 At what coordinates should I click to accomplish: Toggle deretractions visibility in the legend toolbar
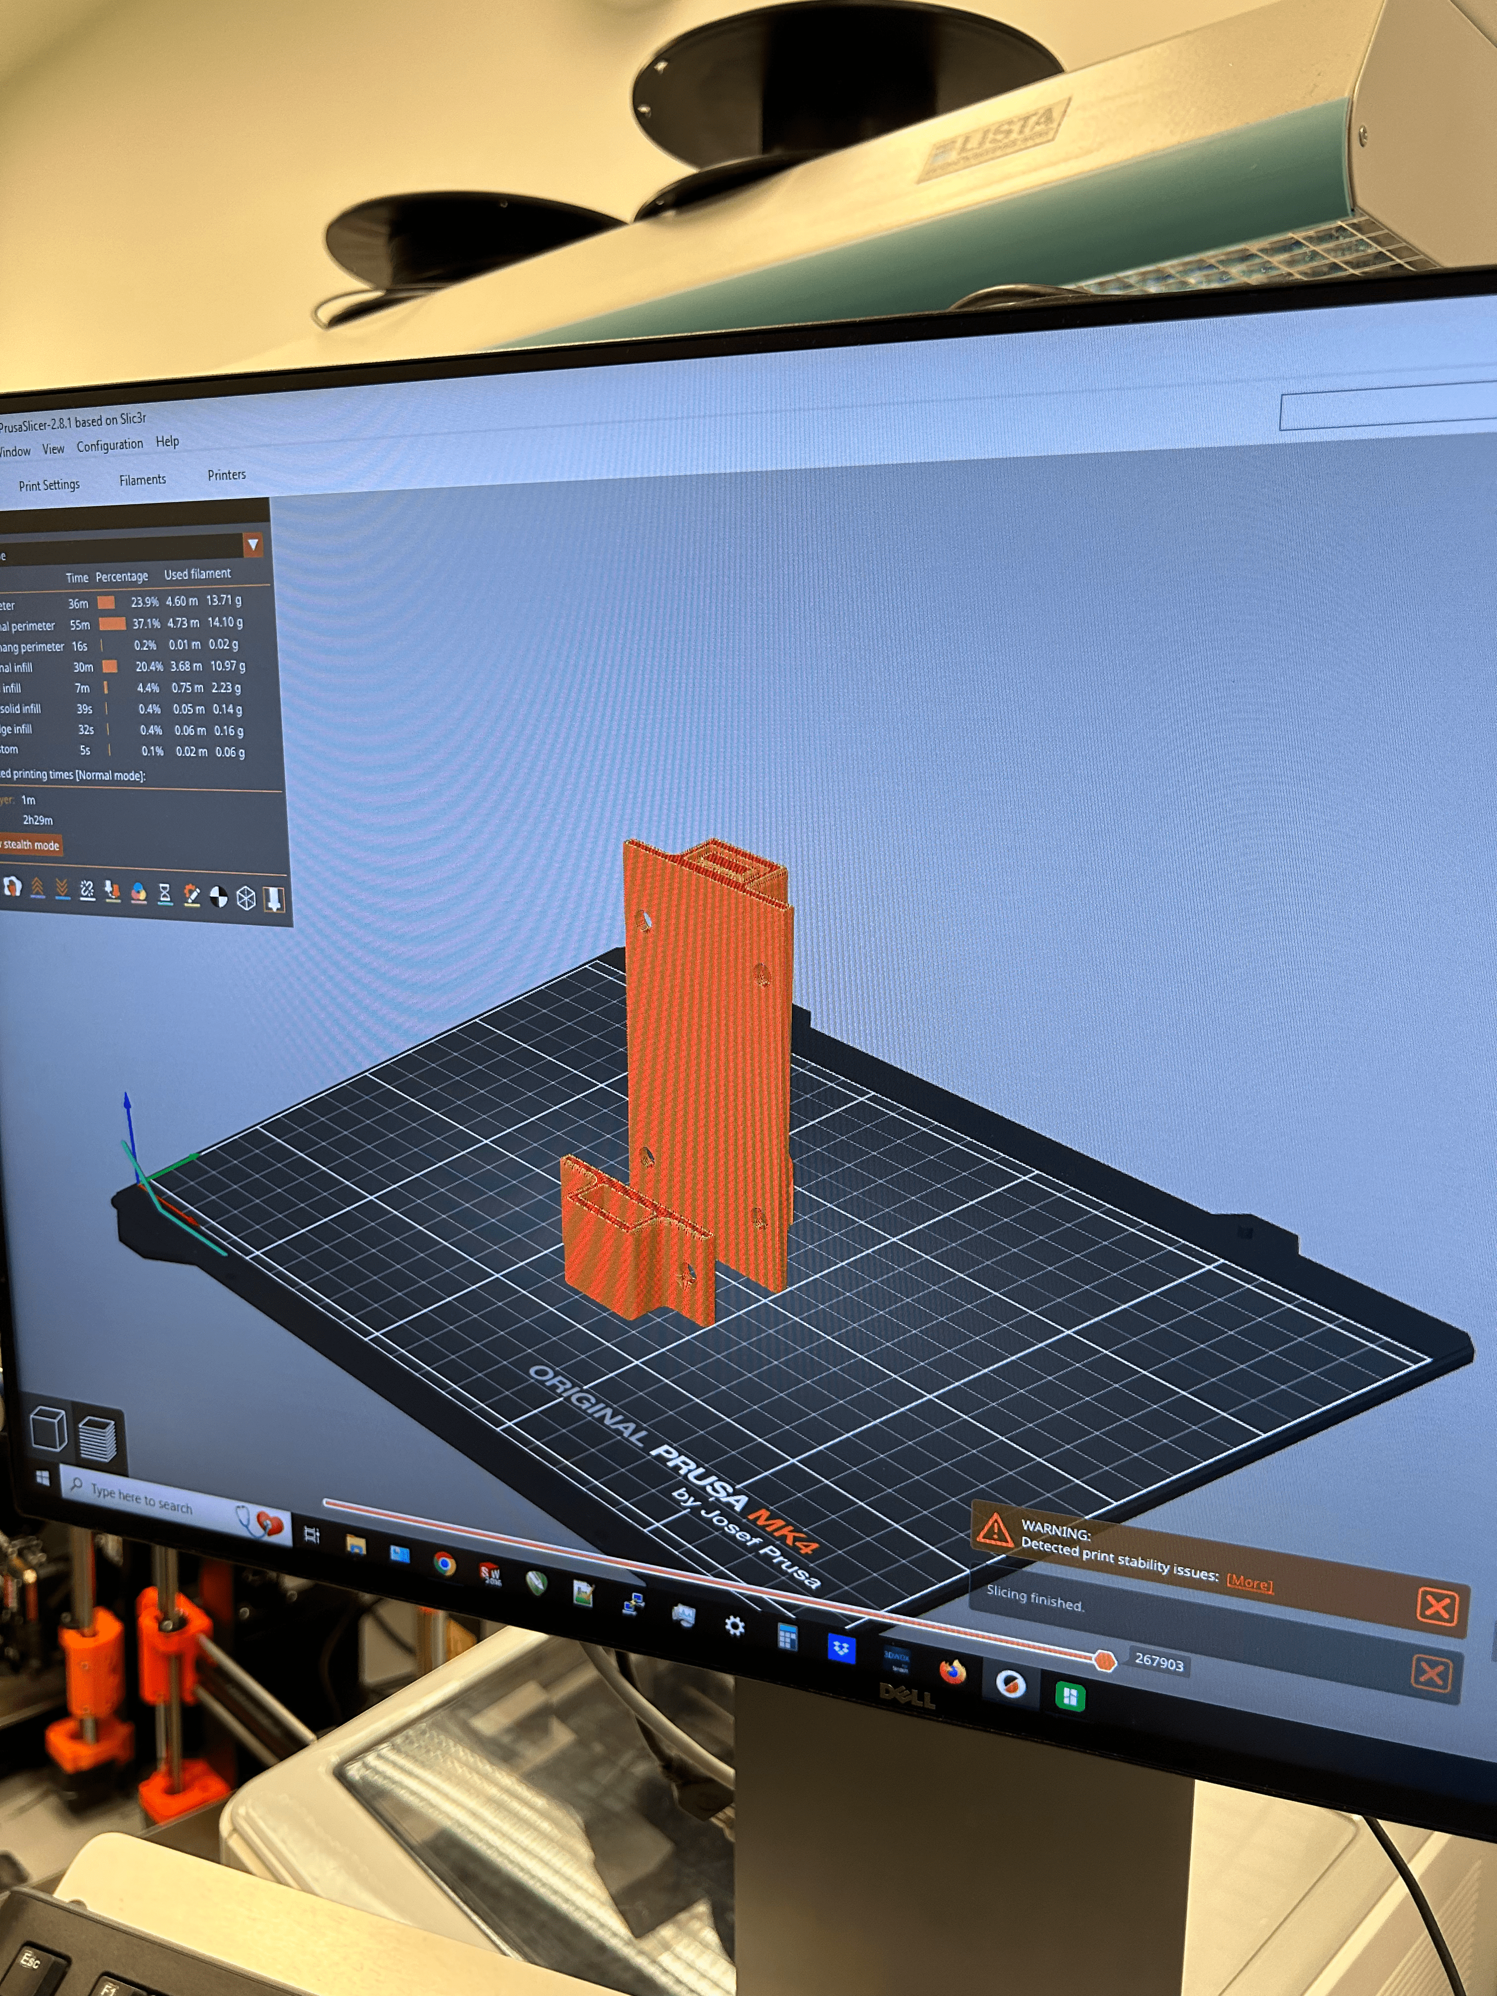pos(61,890)
